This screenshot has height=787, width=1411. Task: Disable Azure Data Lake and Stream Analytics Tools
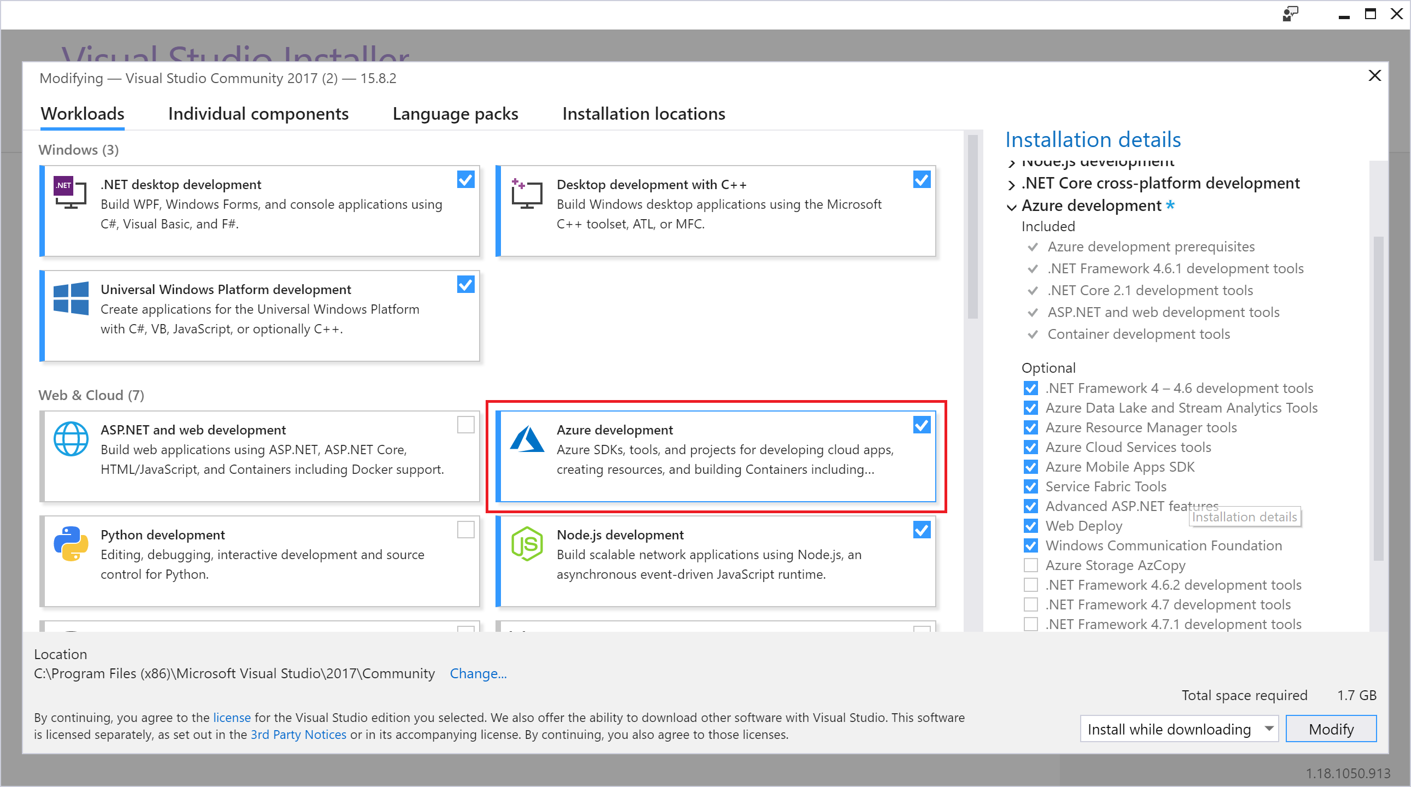click(x=1030, y=407)
